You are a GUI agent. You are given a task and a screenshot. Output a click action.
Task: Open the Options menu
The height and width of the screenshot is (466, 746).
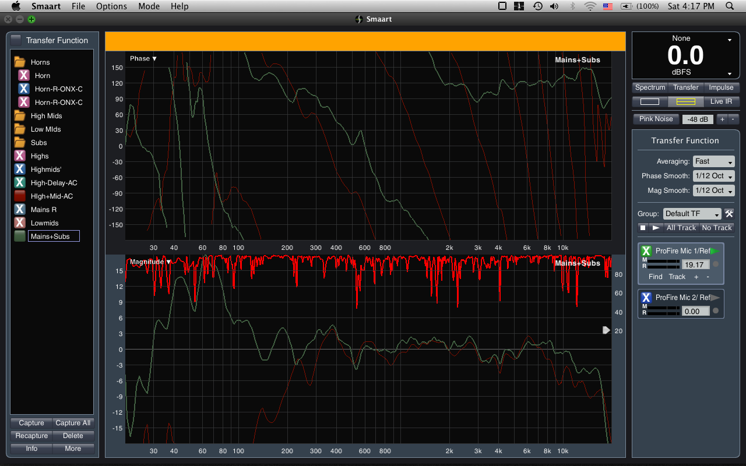[111, 6]
